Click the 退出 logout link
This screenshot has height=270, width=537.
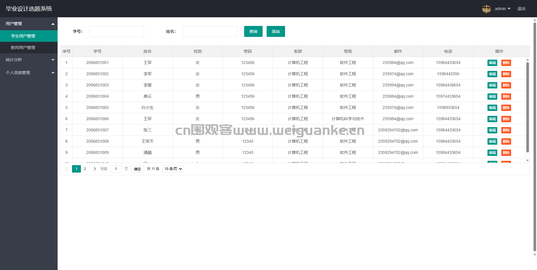521,9
